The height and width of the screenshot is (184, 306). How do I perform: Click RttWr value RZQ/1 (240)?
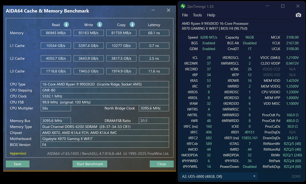[x=292, y=155]
